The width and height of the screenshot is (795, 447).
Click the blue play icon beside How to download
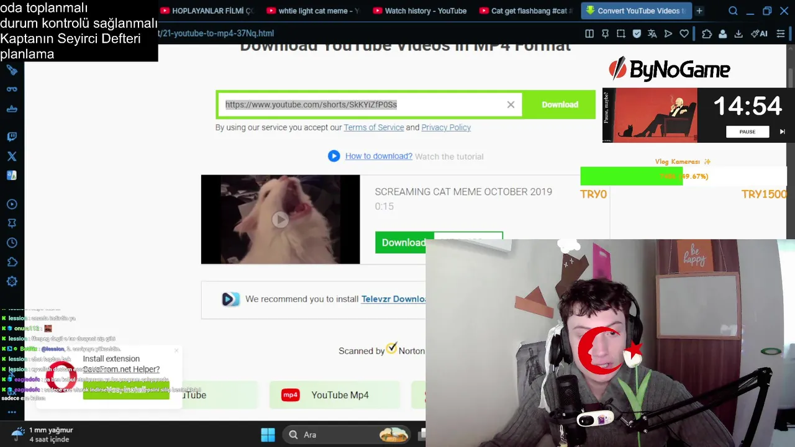334,156
